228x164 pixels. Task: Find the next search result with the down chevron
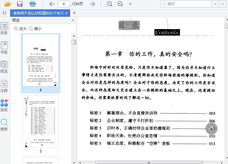[223, 4]
